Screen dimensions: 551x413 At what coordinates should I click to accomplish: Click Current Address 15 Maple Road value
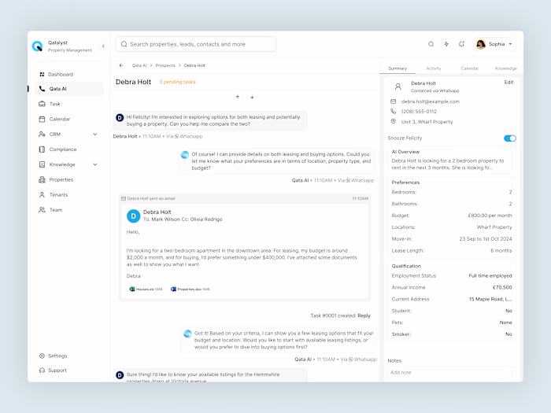coord(490,299)
